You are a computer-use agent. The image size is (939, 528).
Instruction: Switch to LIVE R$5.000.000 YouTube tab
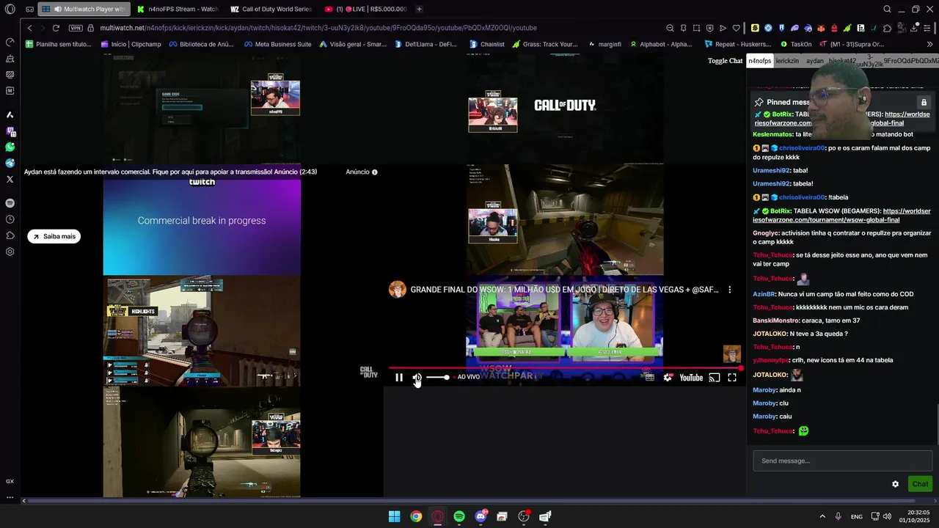[365, 9]
